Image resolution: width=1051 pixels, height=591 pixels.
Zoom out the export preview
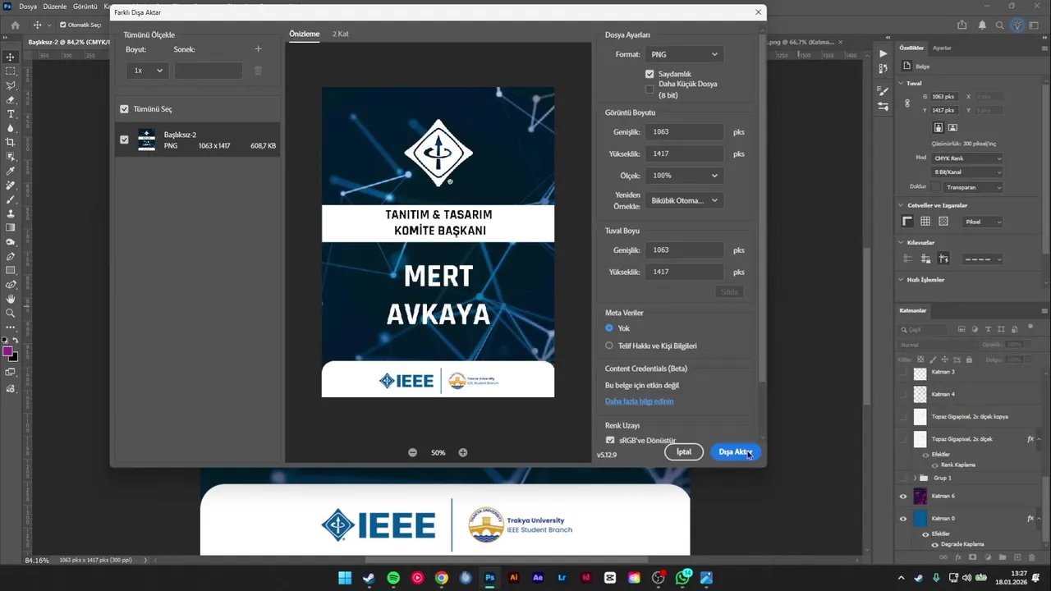(412, 452)
